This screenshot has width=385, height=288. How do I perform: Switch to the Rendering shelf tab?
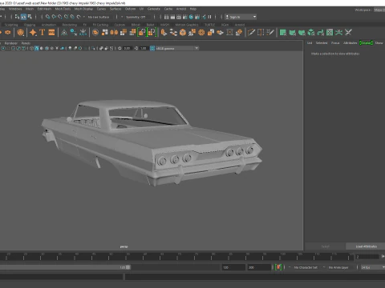point(70,25)
